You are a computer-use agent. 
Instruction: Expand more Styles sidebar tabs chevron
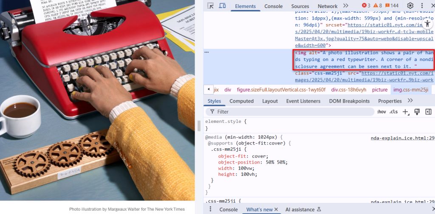click(410, 101)
